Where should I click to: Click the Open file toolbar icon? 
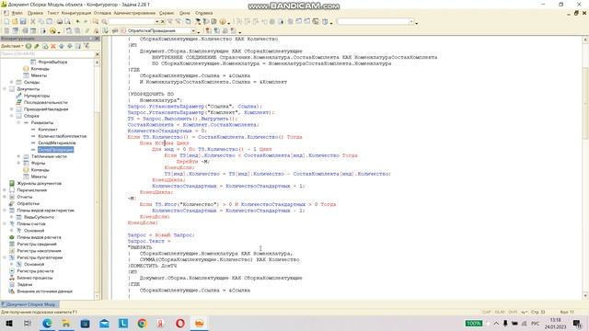pyautogui.click(x=15, y=22)
